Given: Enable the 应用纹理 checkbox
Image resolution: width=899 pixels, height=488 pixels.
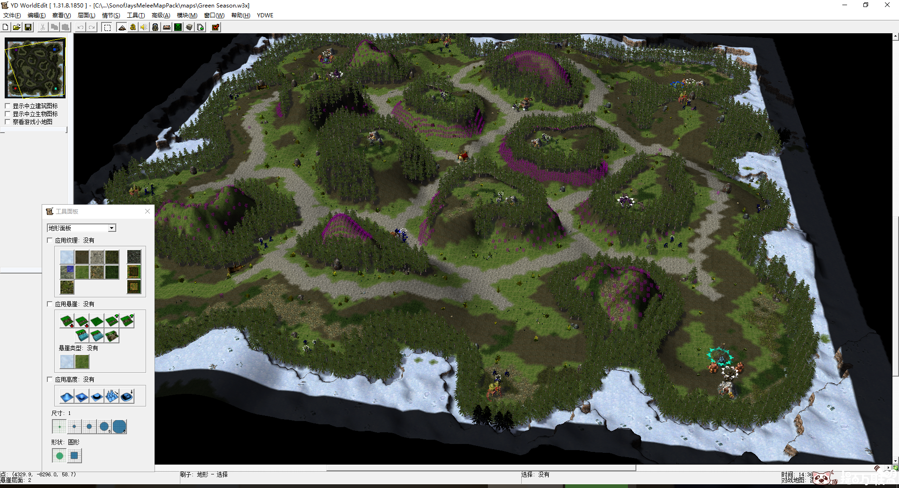Looking at the screenshot, I should tap(50, 240).
